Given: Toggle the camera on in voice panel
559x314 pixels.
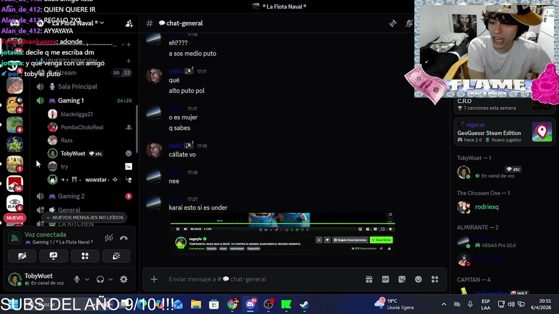Looking at the screenshot, I should [x=22, y=256].
